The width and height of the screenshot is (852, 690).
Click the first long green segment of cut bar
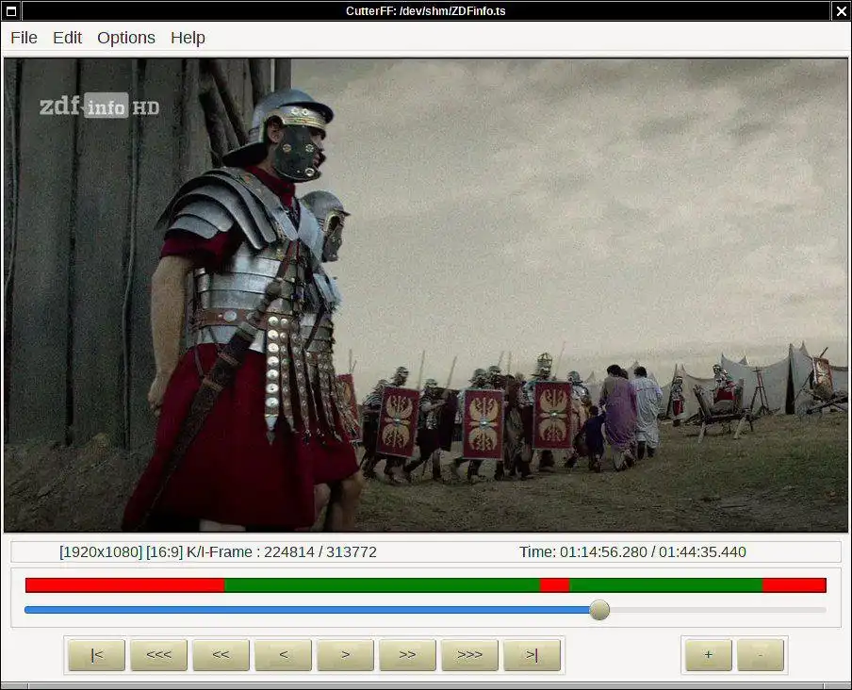click(383, 585)
